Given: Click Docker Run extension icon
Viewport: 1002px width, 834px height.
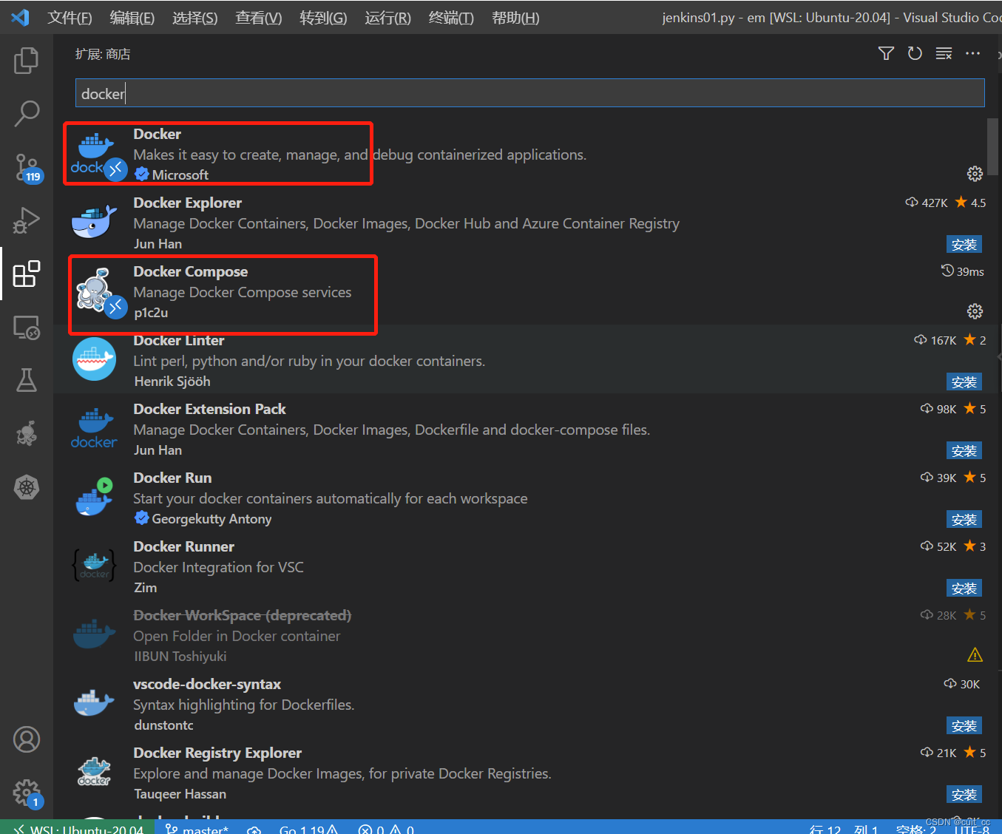Looking at the screenshot, I should click(94, 497).
